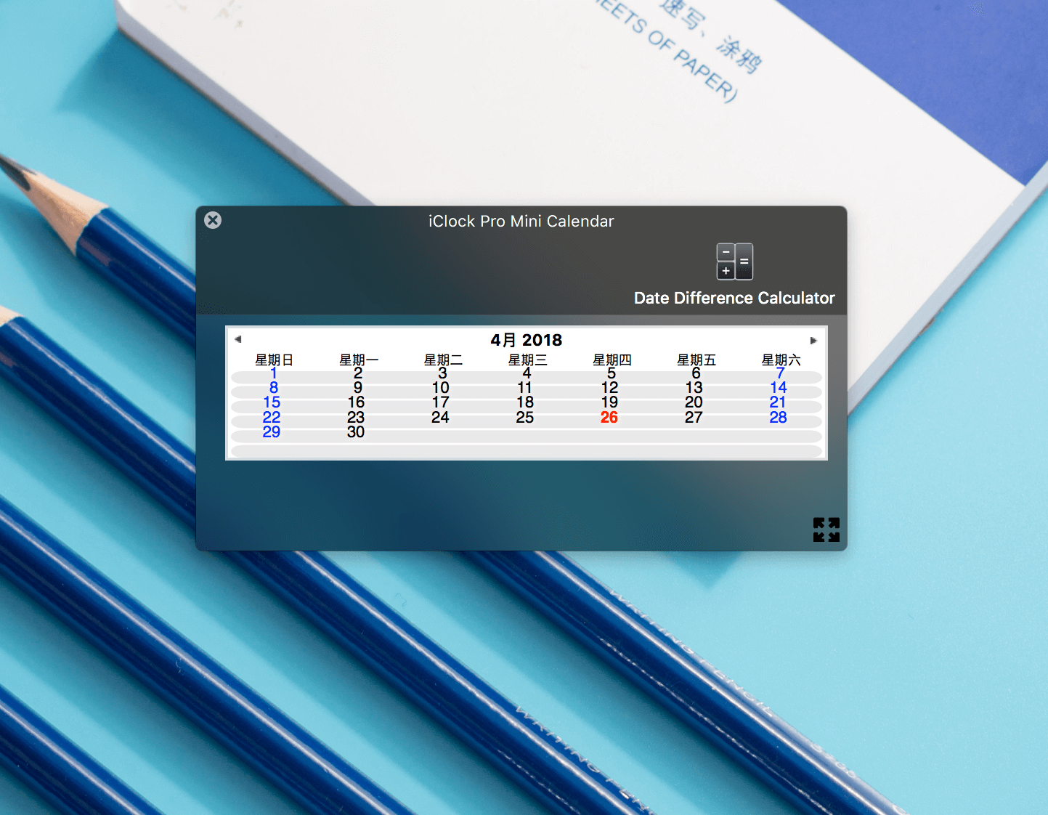
Task: Select date 14 in the calendar
Action: [779, 388]
